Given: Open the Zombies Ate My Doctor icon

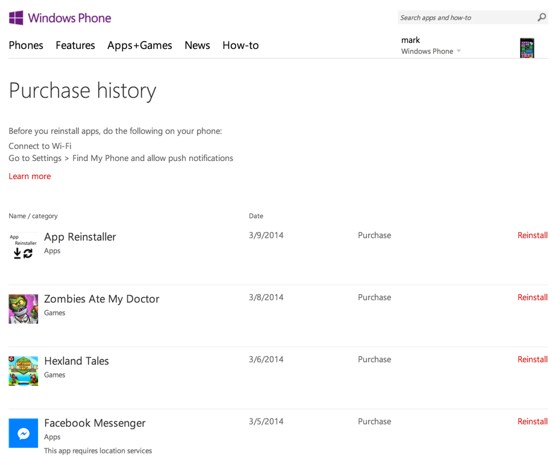Looking at the screenshot, I should coord(24,309).
